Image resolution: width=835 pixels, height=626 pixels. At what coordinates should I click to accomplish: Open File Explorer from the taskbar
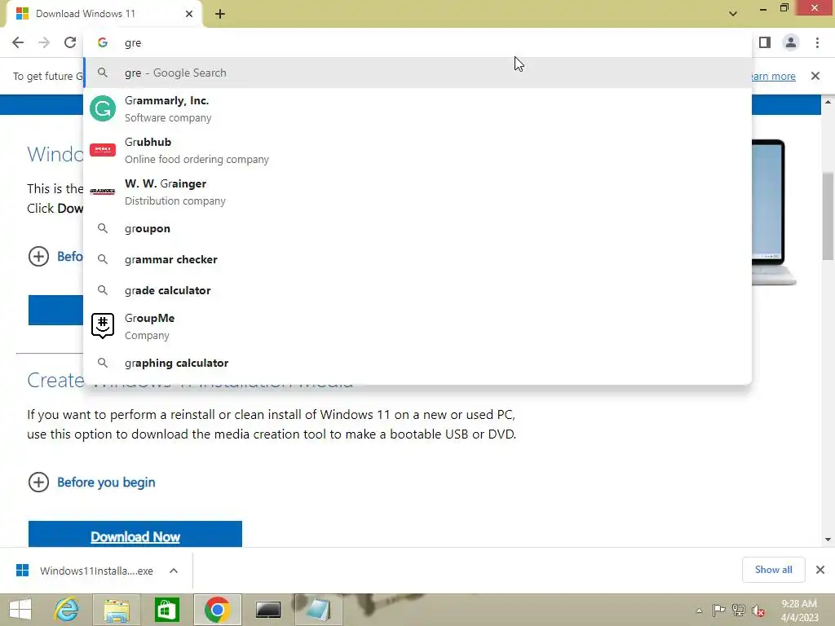[x=117, y=610]
